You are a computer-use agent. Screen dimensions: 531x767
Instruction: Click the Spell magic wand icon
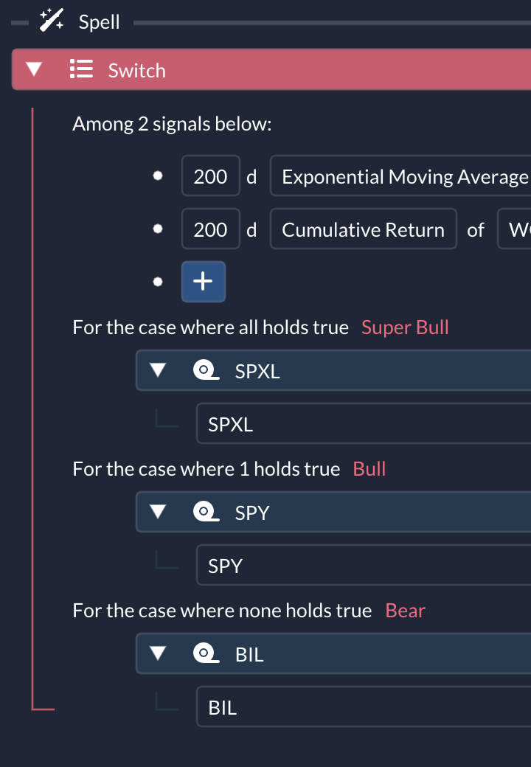[x=52, y=21]
